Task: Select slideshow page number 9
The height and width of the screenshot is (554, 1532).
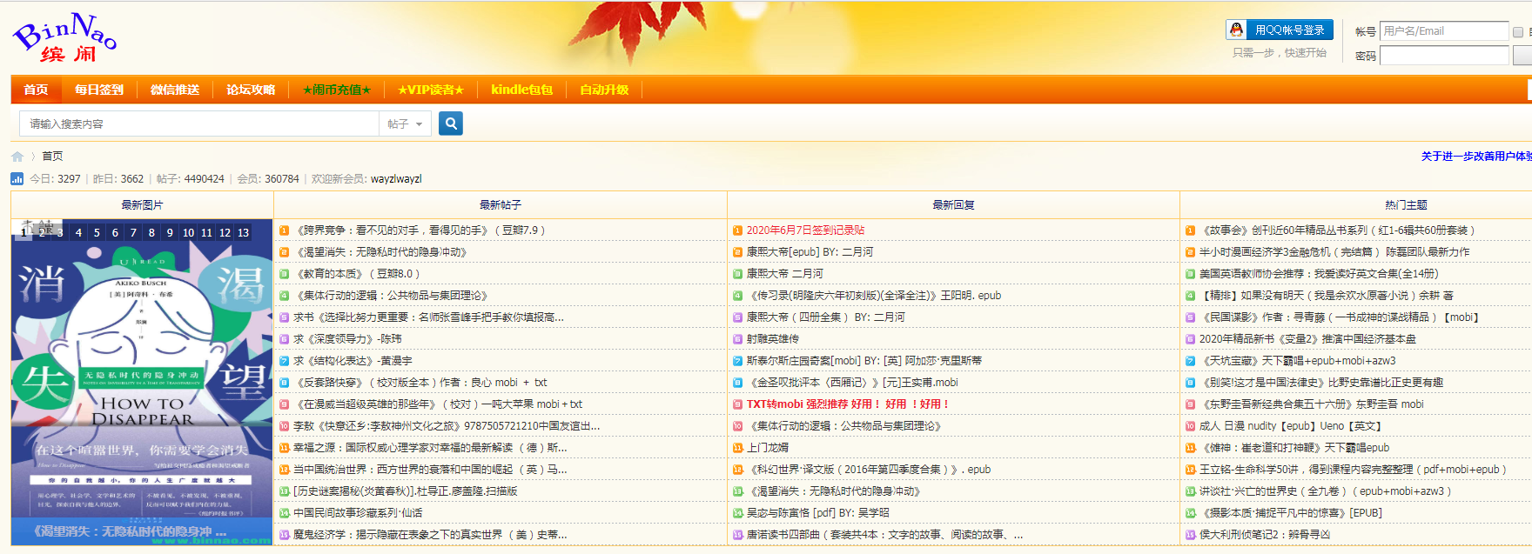Action: click(170, 232)
